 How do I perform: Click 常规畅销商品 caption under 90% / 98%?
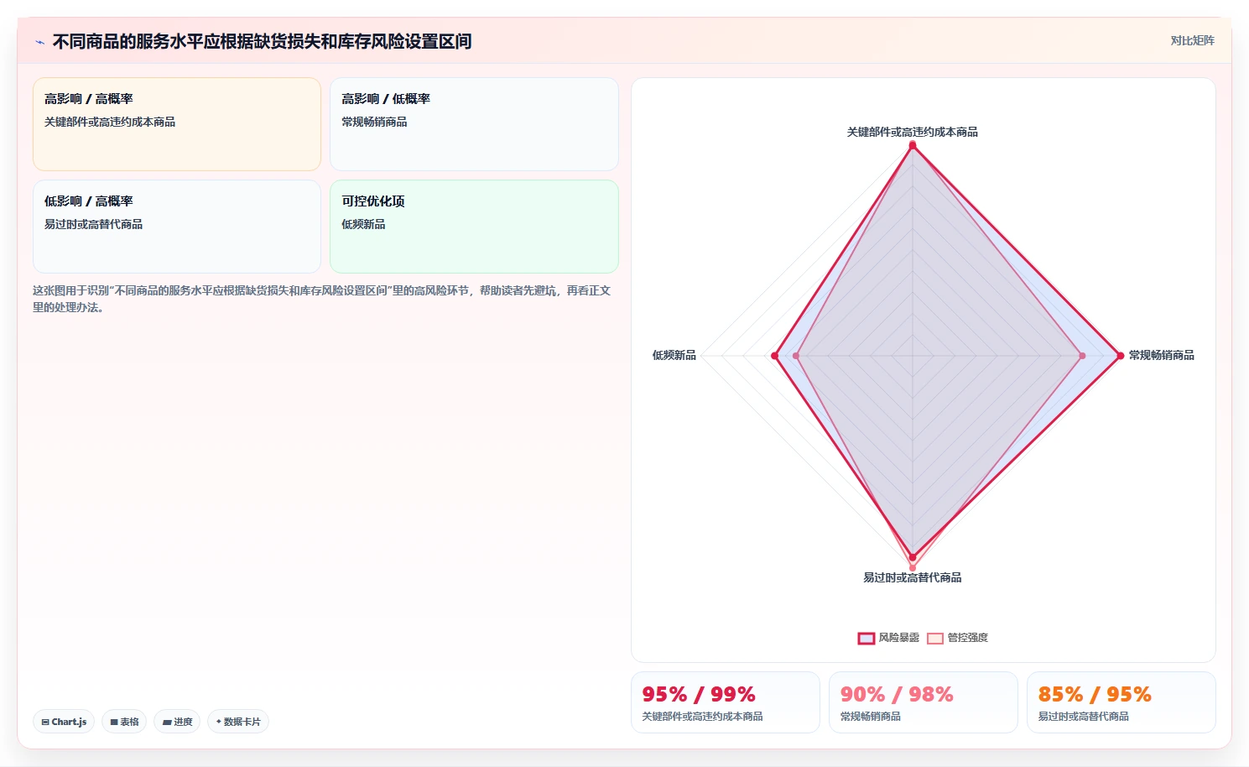point(871,716)
